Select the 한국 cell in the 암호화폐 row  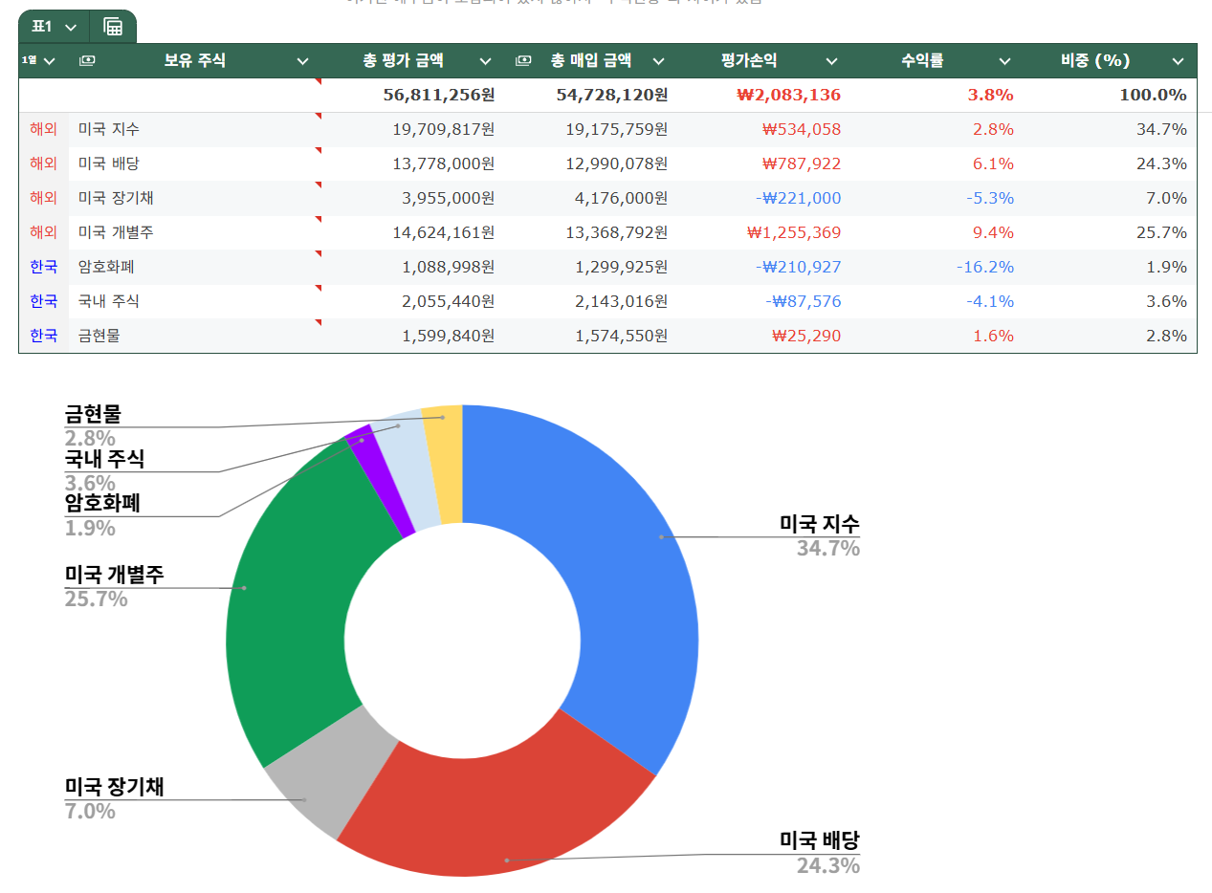click(x=44, y=267)
